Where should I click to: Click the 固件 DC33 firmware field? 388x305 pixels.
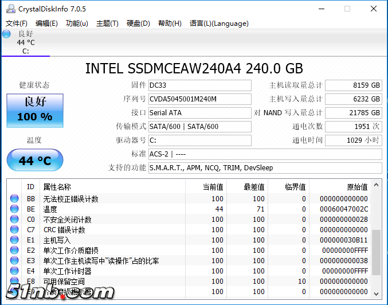(x=199, y=85)
